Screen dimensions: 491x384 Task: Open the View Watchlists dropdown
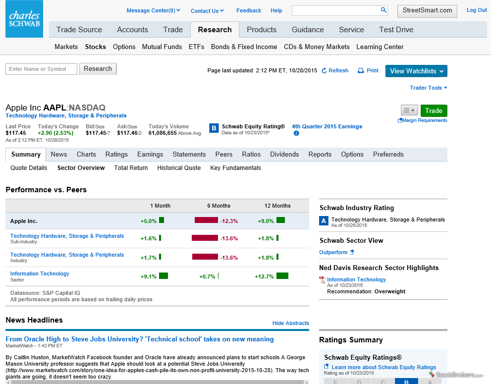(x=416, y=71)
